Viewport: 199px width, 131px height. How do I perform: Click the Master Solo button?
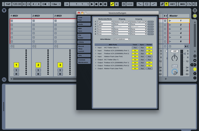point(175,66)
